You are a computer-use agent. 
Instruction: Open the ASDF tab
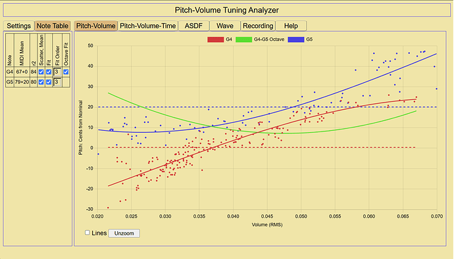(193, 26)
